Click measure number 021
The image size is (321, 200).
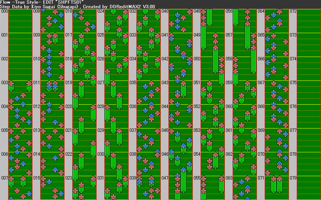69,130
